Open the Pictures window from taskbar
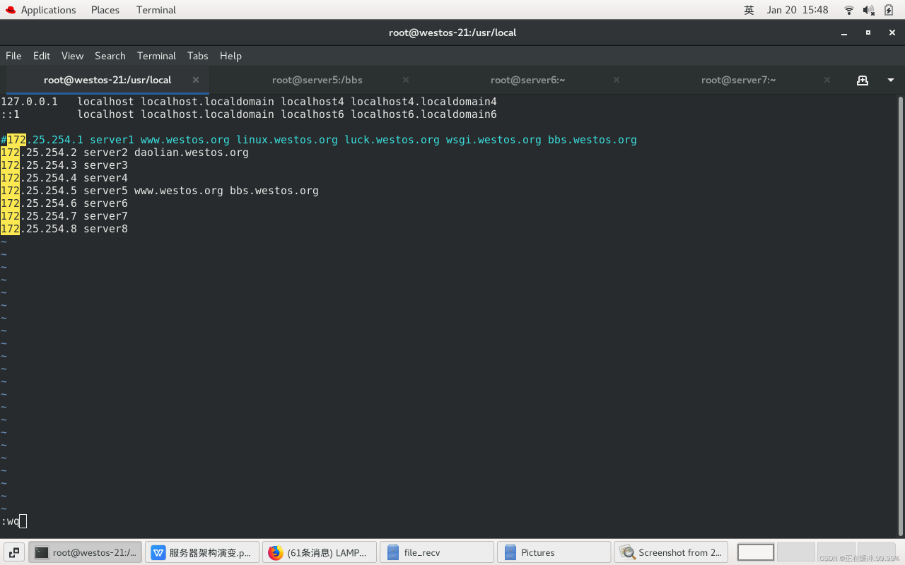This screenshot has height=565, width=905. pyautogui.click(x=554, y=552)
